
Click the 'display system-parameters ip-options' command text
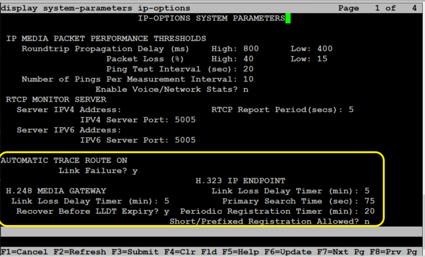(95, 8)
